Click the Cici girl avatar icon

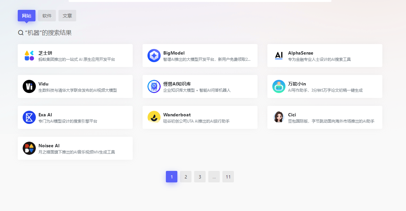[279, 117]
